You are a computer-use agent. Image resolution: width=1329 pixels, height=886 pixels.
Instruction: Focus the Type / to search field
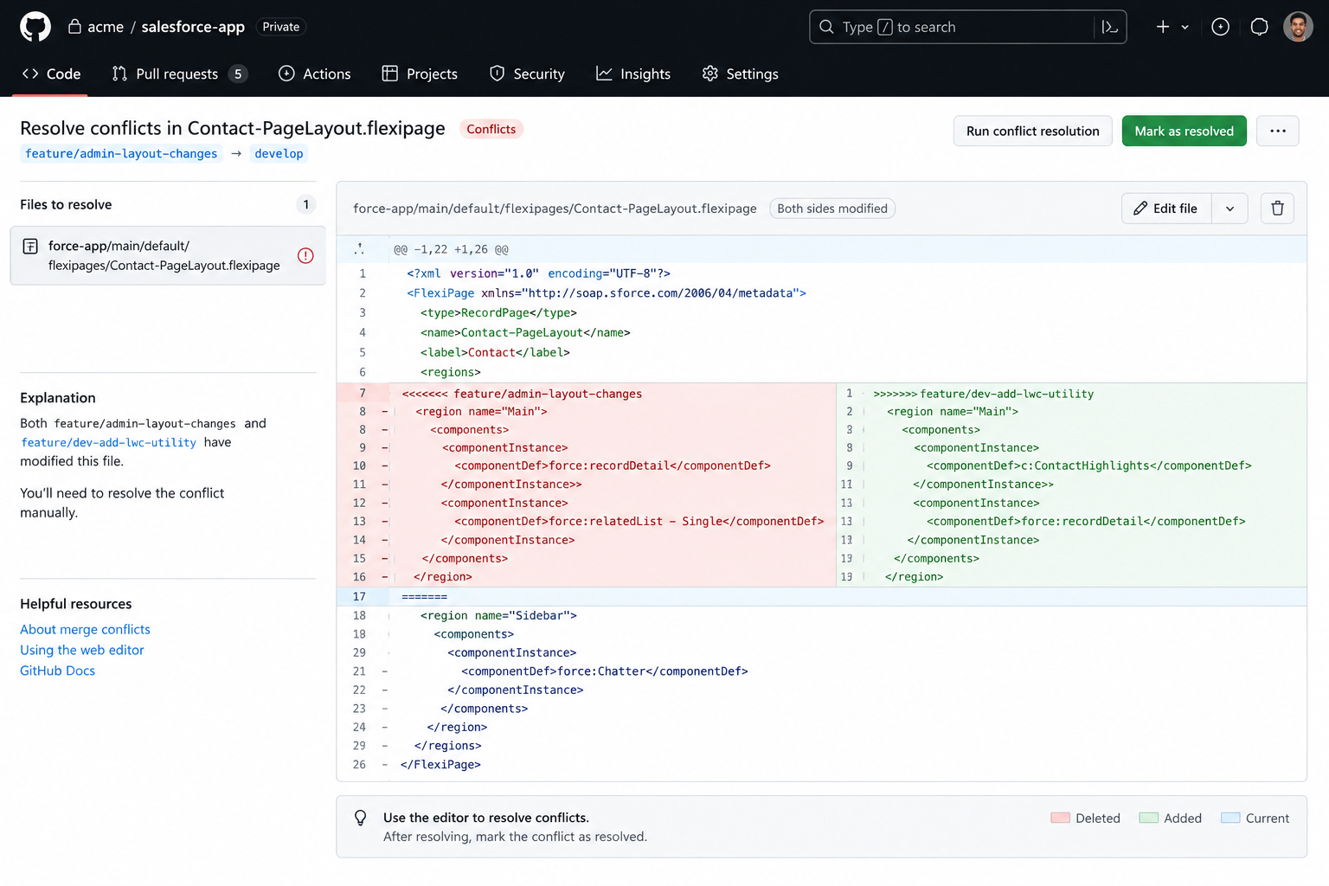tap(967, 27)
